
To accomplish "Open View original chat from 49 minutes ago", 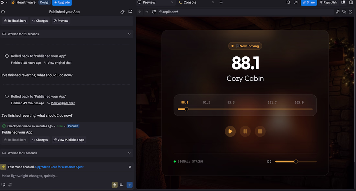I will point(63,103).
